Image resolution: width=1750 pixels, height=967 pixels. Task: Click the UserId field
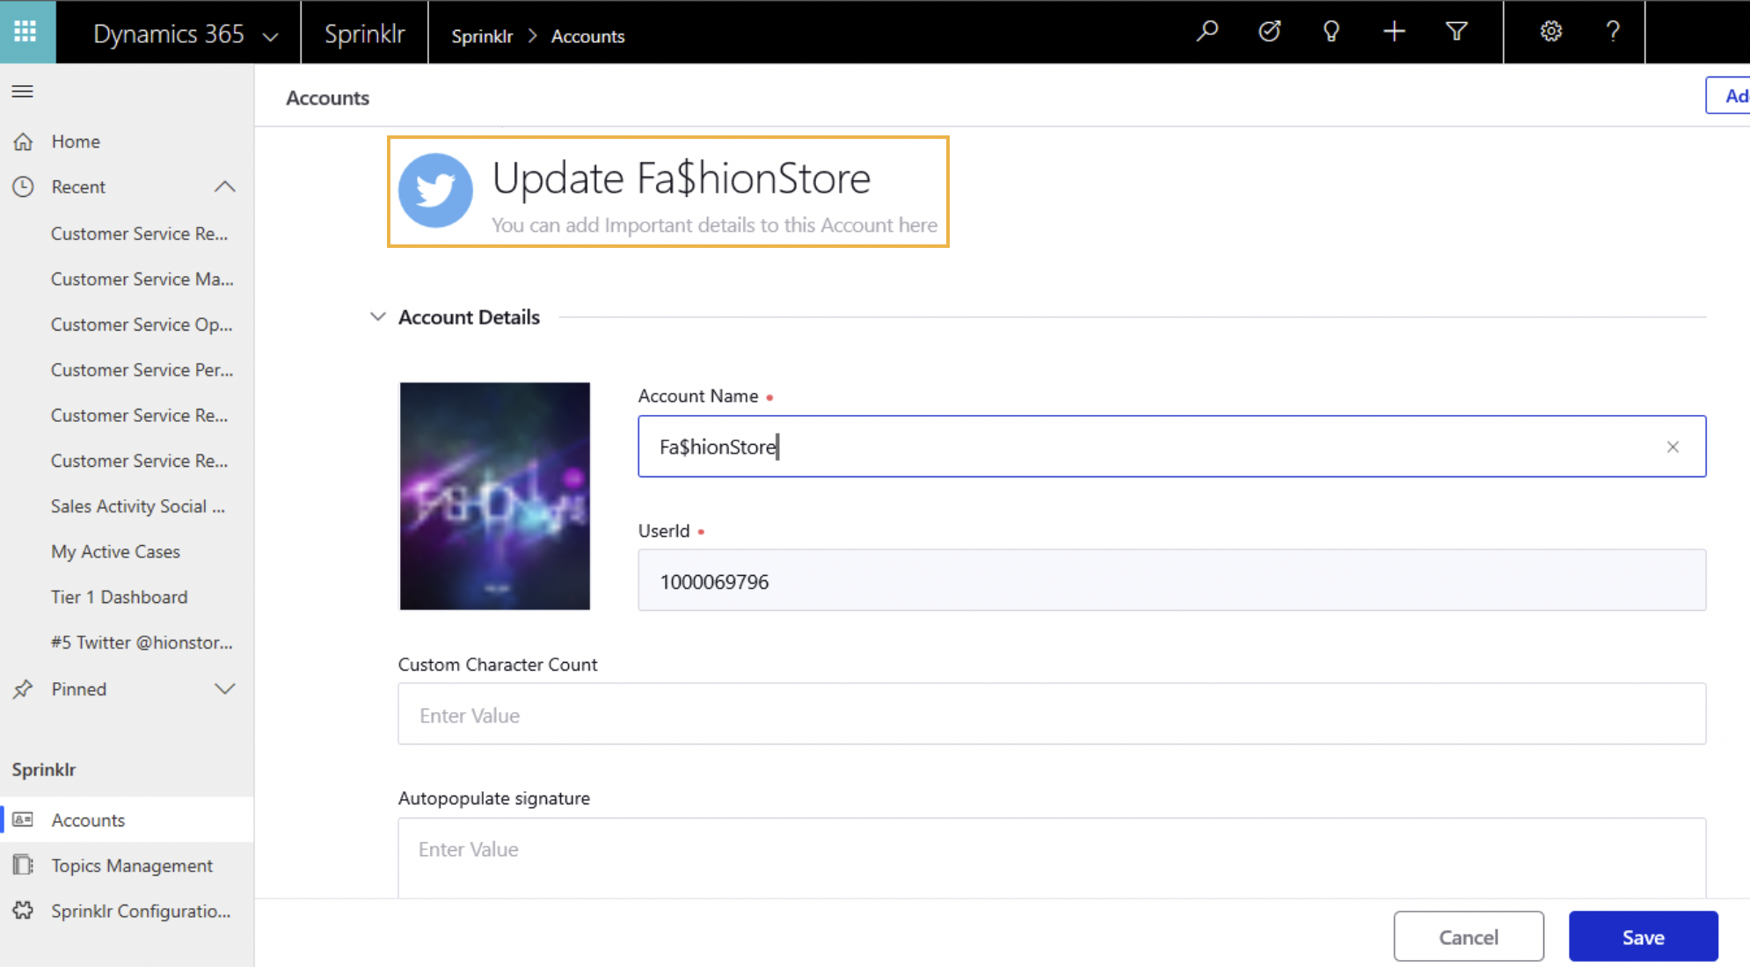[x=1171, y=580]
